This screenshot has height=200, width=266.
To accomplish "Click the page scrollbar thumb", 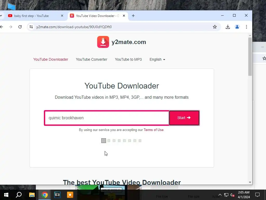I will (250, 57).
